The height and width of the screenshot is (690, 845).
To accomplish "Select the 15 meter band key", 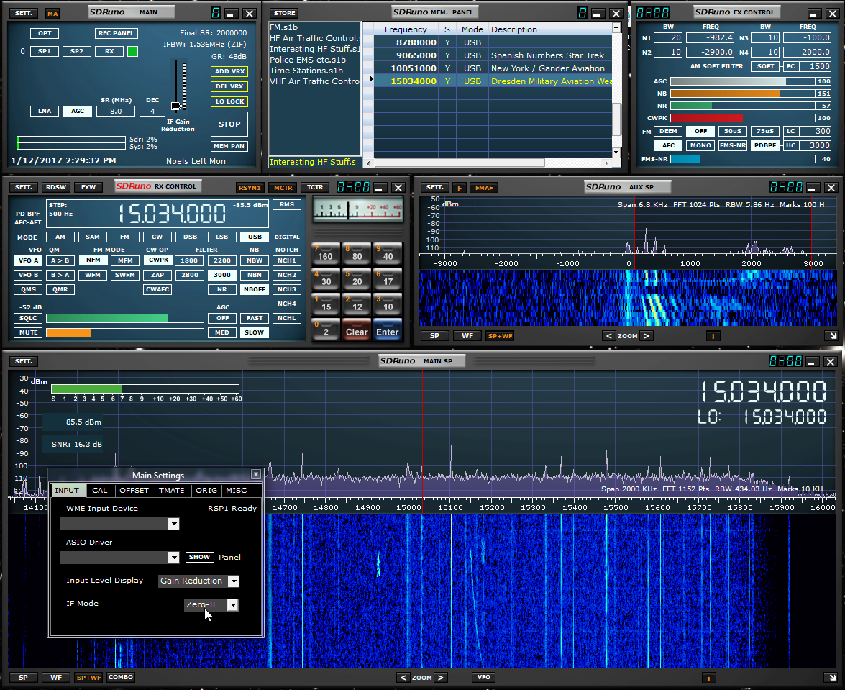I will (x=325, y=304).
